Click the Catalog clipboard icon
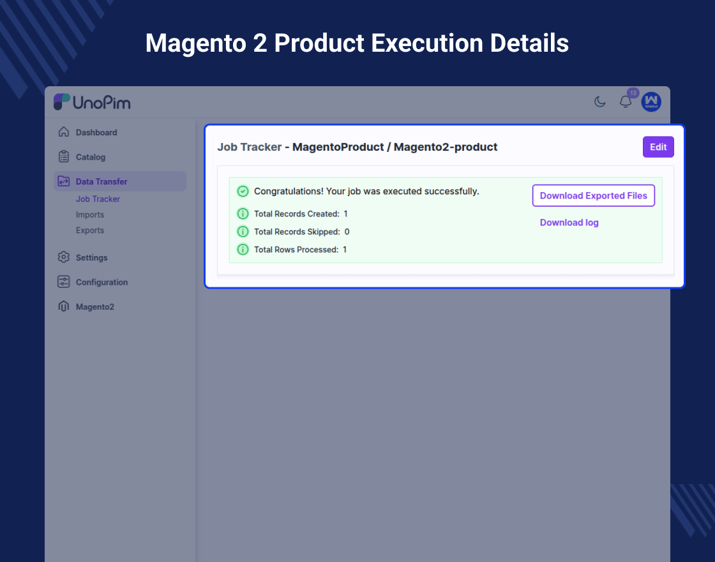The image size is (715, 562). pyautogui.click(x=64, y=157)
